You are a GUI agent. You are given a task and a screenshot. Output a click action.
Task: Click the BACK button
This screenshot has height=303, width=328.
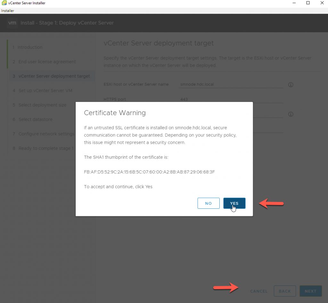tap(285, 291)
